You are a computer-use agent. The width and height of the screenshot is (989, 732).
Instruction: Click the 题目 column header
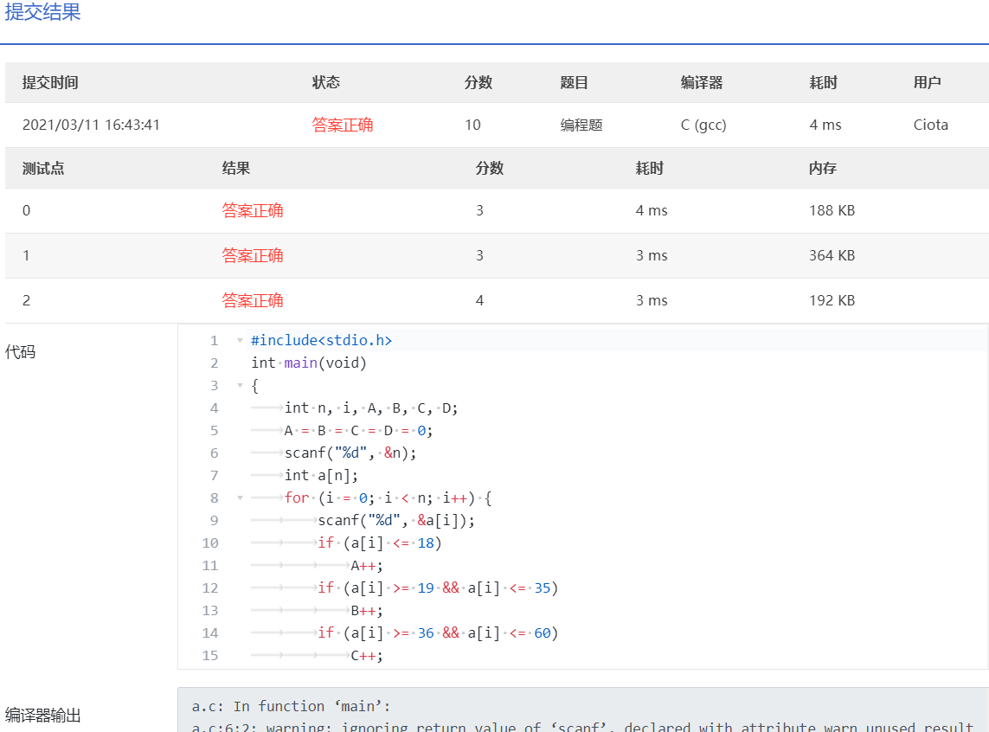click(574, 82)
